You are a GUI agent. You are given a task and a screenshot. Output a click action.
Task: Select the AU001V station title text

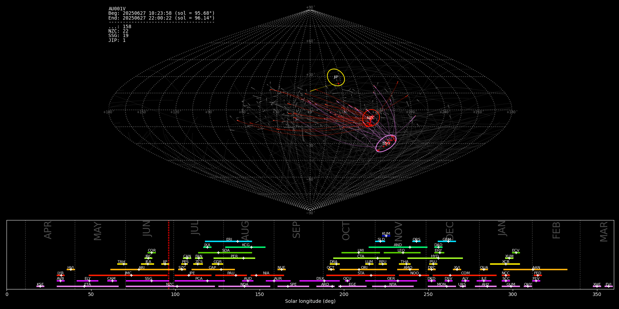point(117,9)
